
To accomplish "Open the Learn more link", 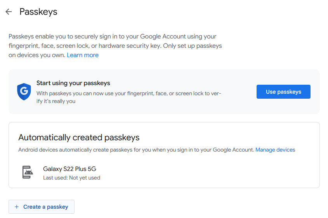I will [x=83, y=55].
